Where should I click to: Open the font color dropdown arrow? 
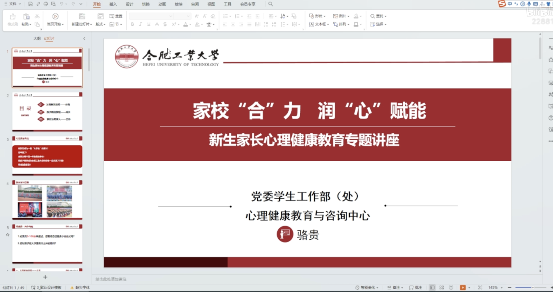pyautogui.click(x=190, y=24)
